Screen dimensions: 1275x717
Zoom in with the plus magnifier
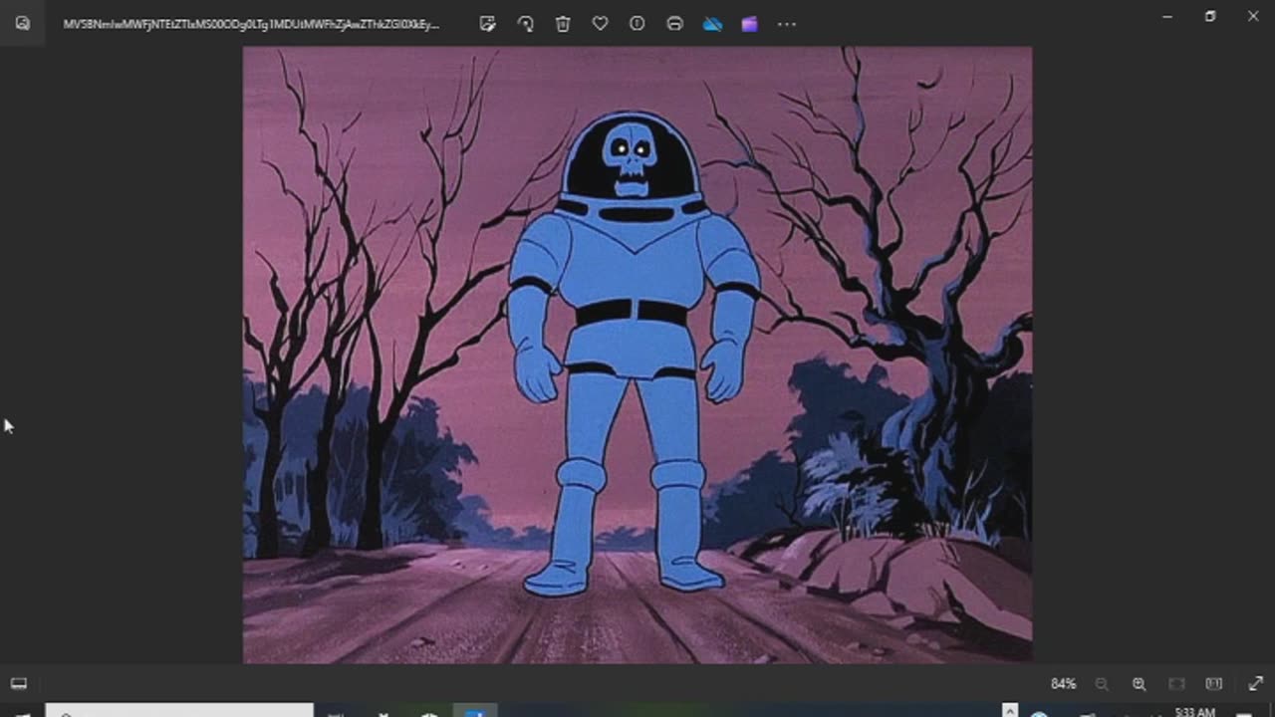1140,684
